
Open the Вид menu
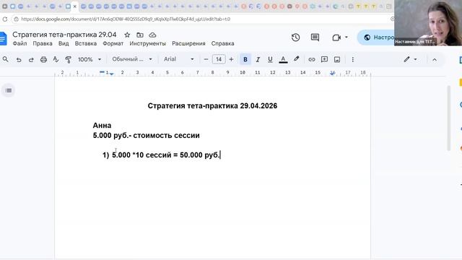point(64,43)
